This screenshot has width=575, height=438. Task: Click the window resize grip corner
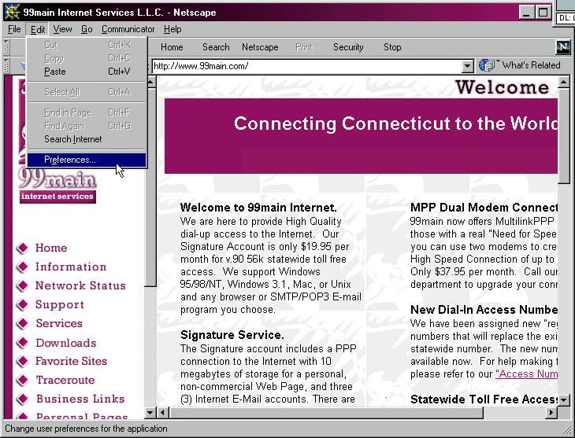(567, 429)
